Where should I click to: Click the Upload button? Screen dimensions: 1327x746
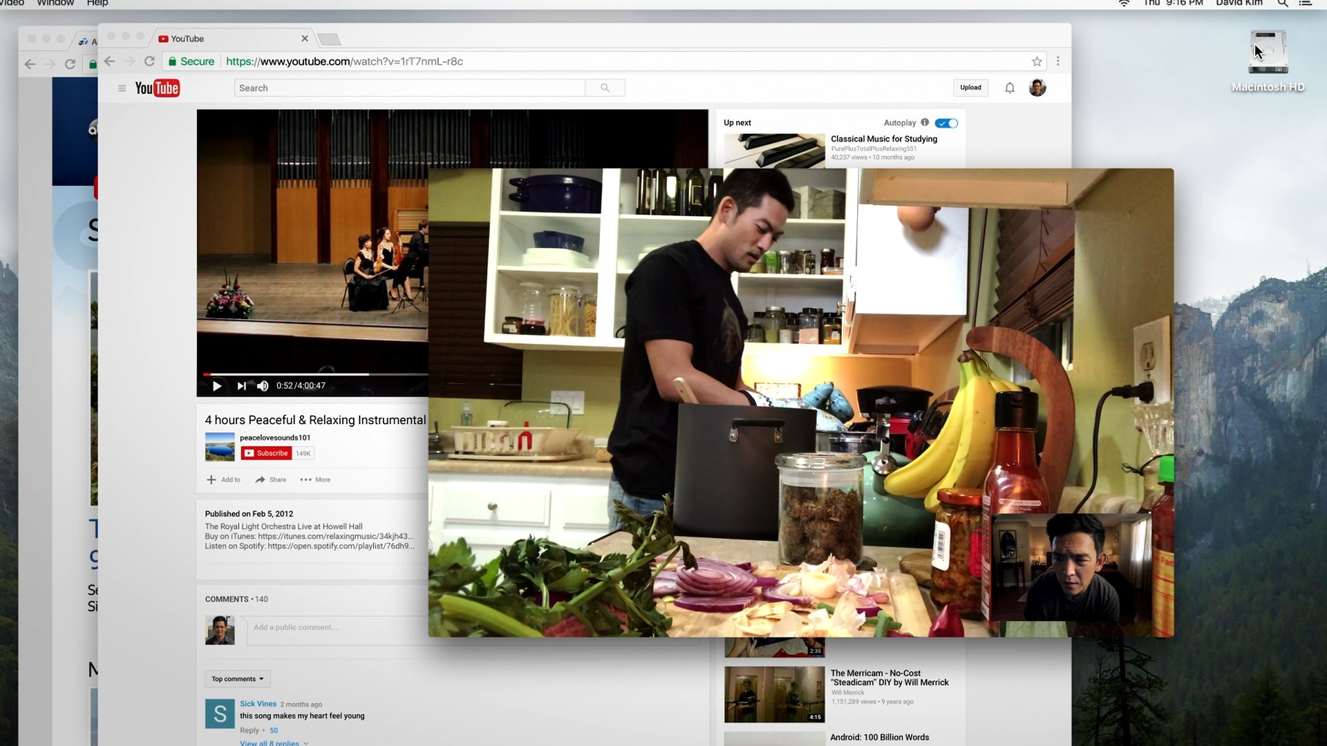pos(970,88)
